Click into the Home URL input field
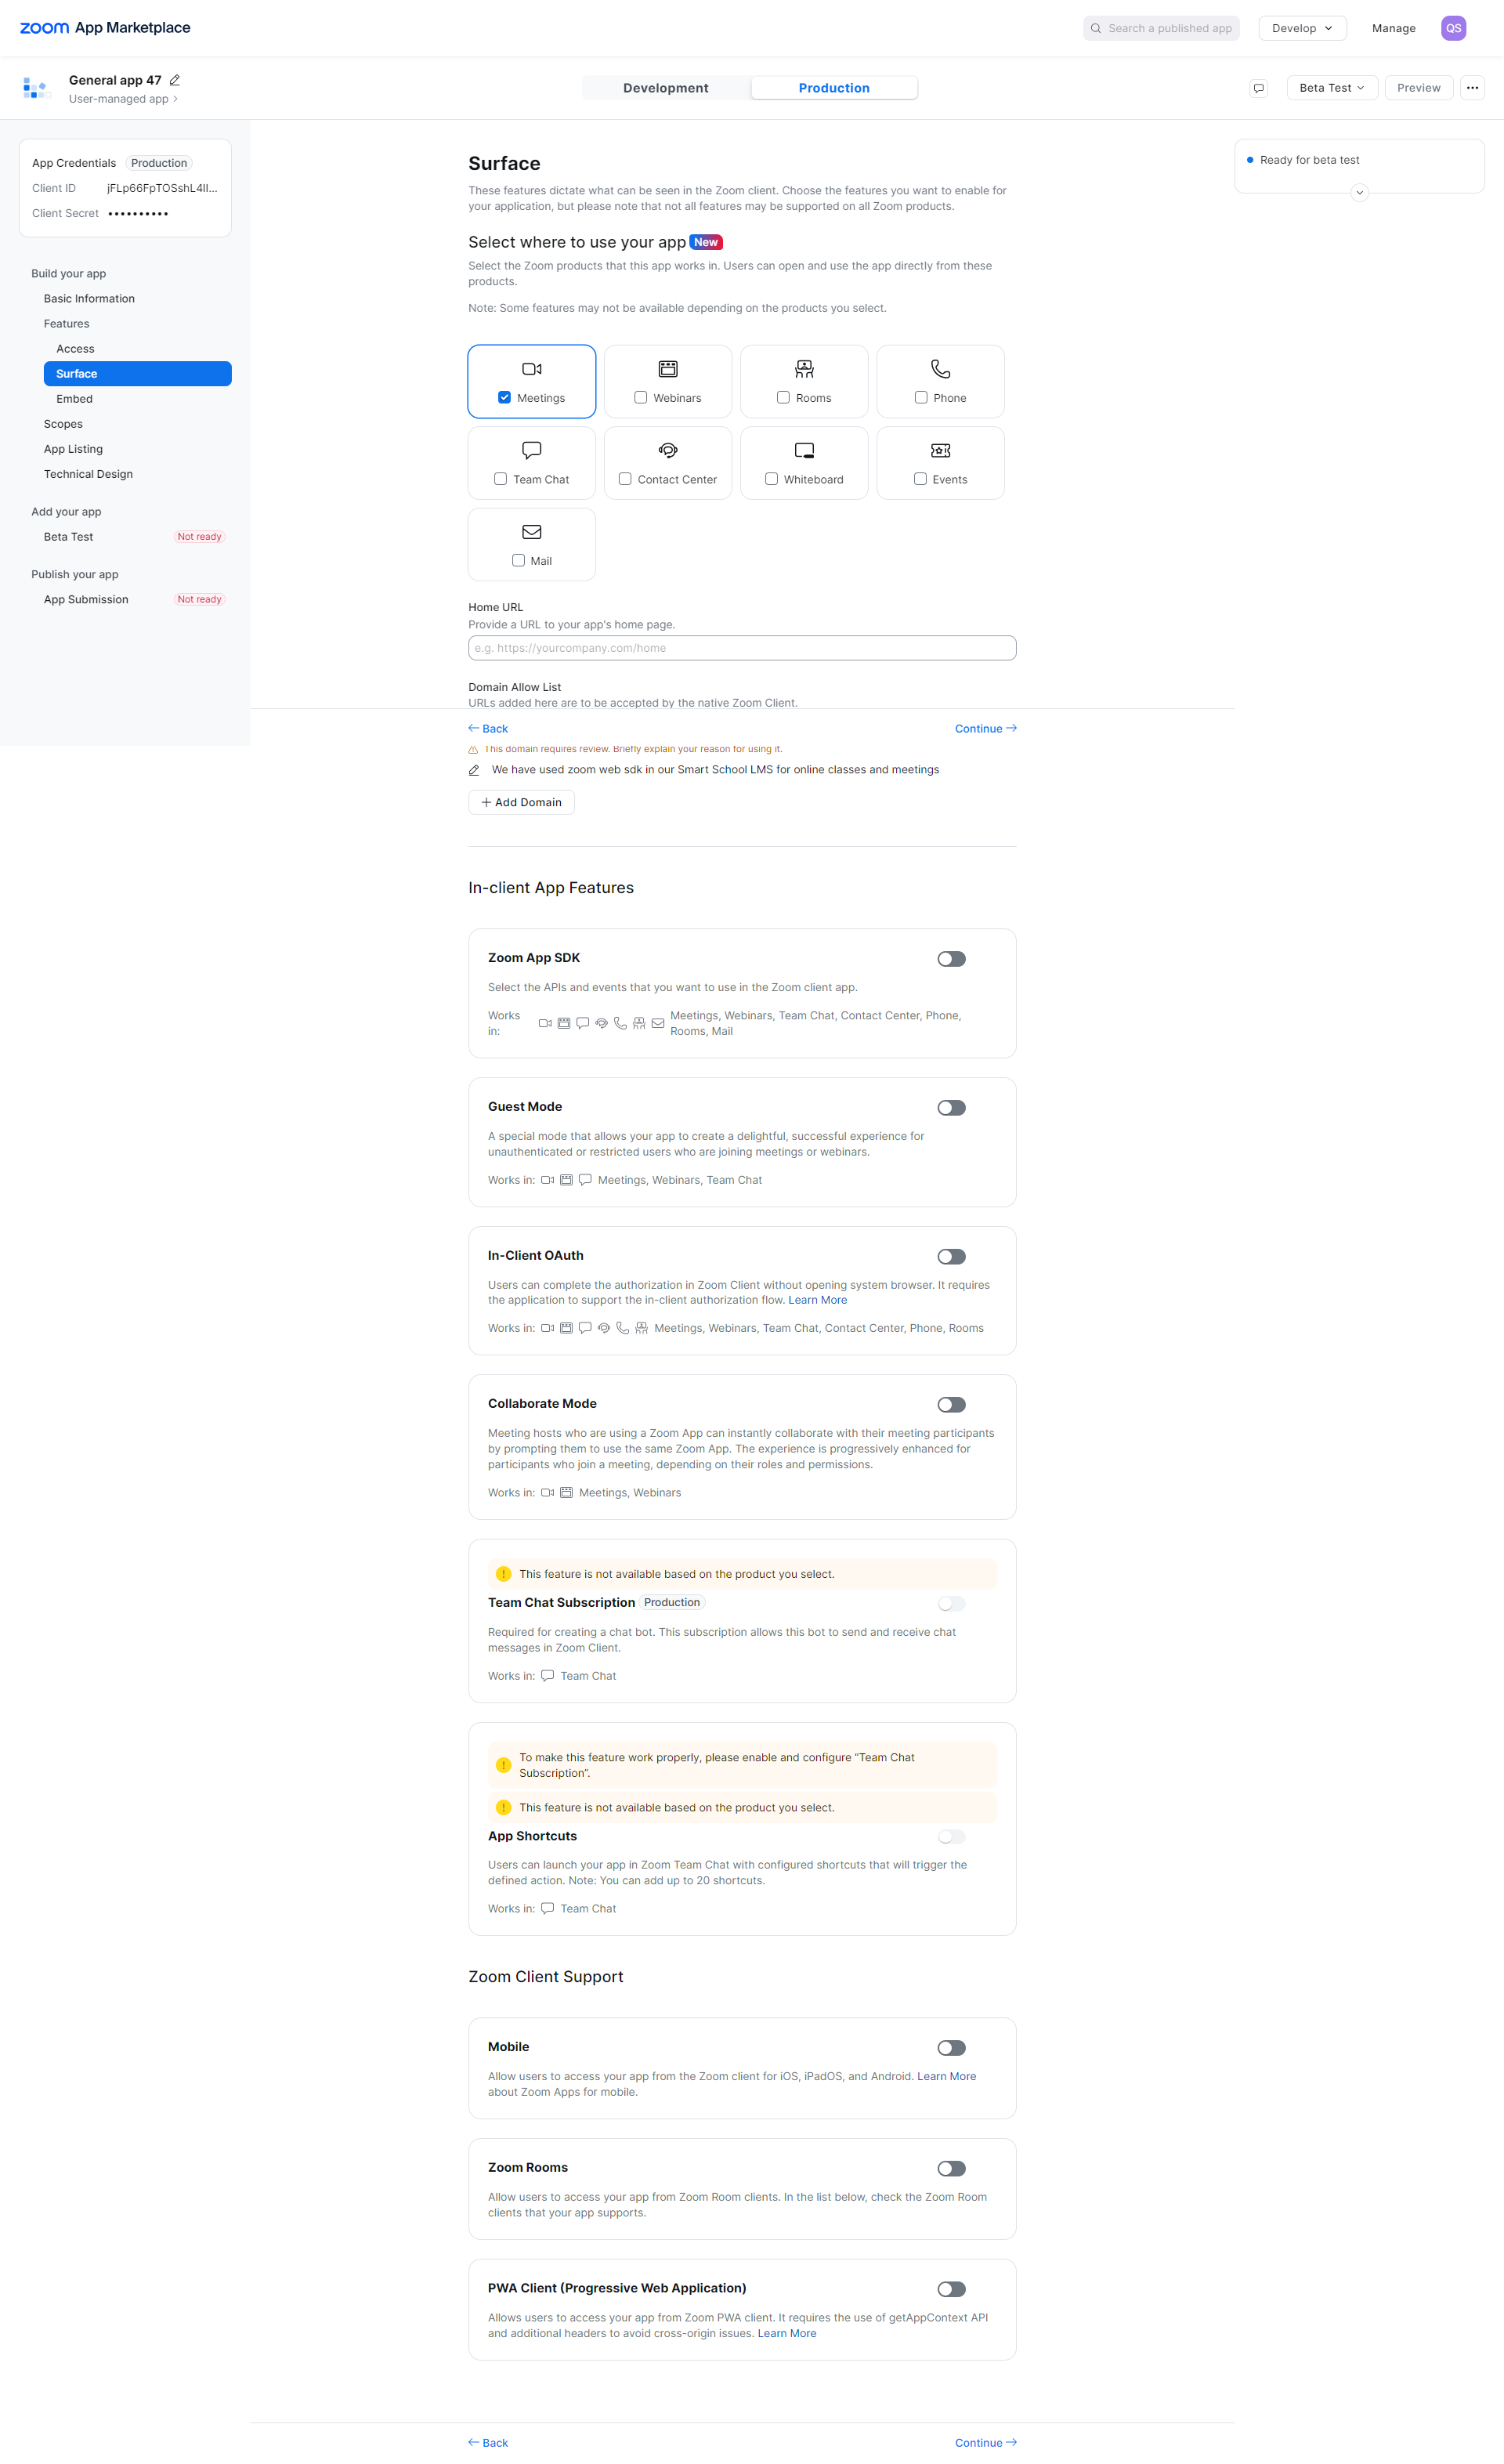1504x2464 pixels. tap(742, 648)
